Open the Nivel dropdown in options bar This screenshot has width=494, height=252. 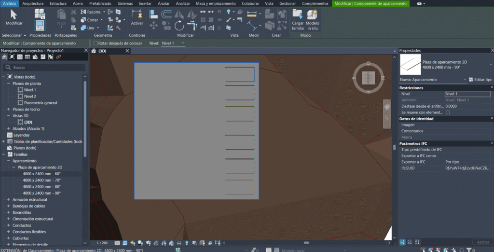[x=173, y=43]
